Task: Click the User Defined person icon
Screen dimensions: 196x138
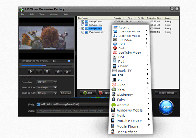Action: [113, 132]
